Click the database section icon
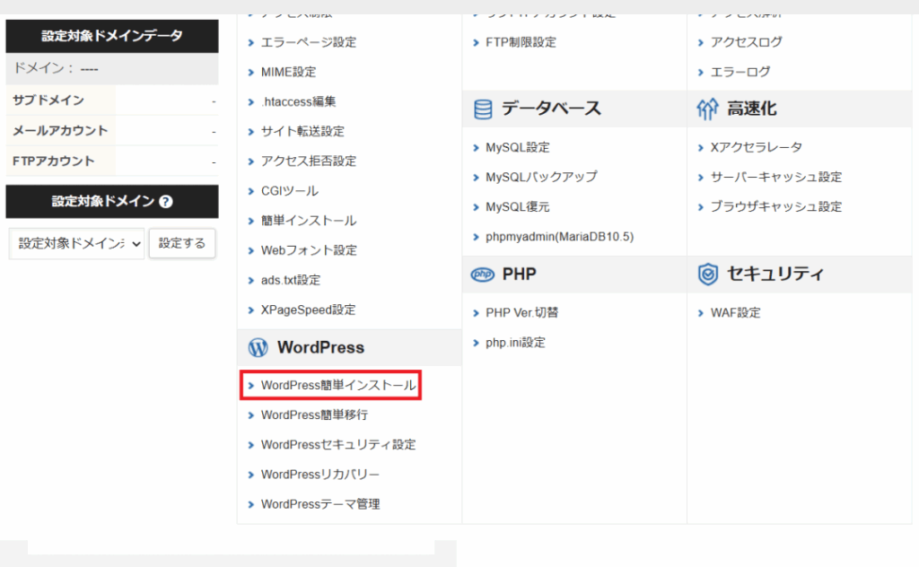This screenshot has width=919, height=567. click(483, 109)
